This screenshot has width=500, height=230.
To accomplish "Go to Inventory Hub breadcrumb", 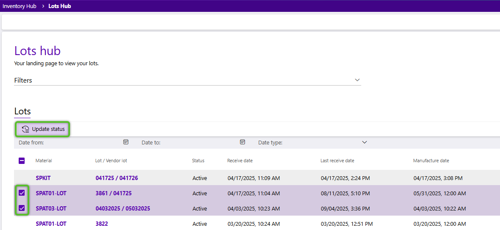I will [20, 6].
